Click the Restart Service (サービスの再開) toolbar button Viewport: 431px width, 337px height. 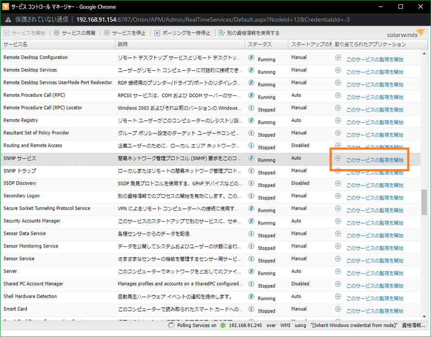[75, 33]
